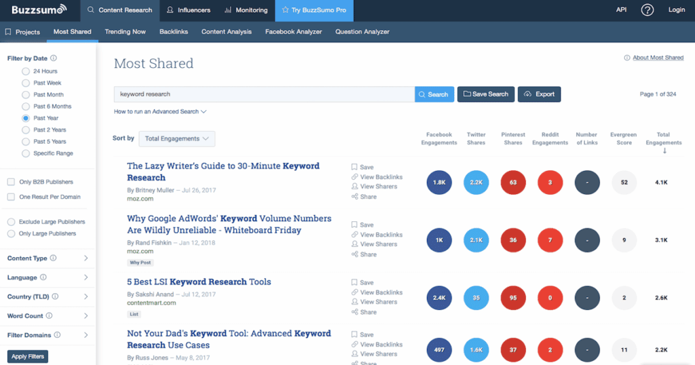This screenshot has height=365, width=695.
Task: Switch to the Trending Now tab
Action: click(x=125, y=32)
